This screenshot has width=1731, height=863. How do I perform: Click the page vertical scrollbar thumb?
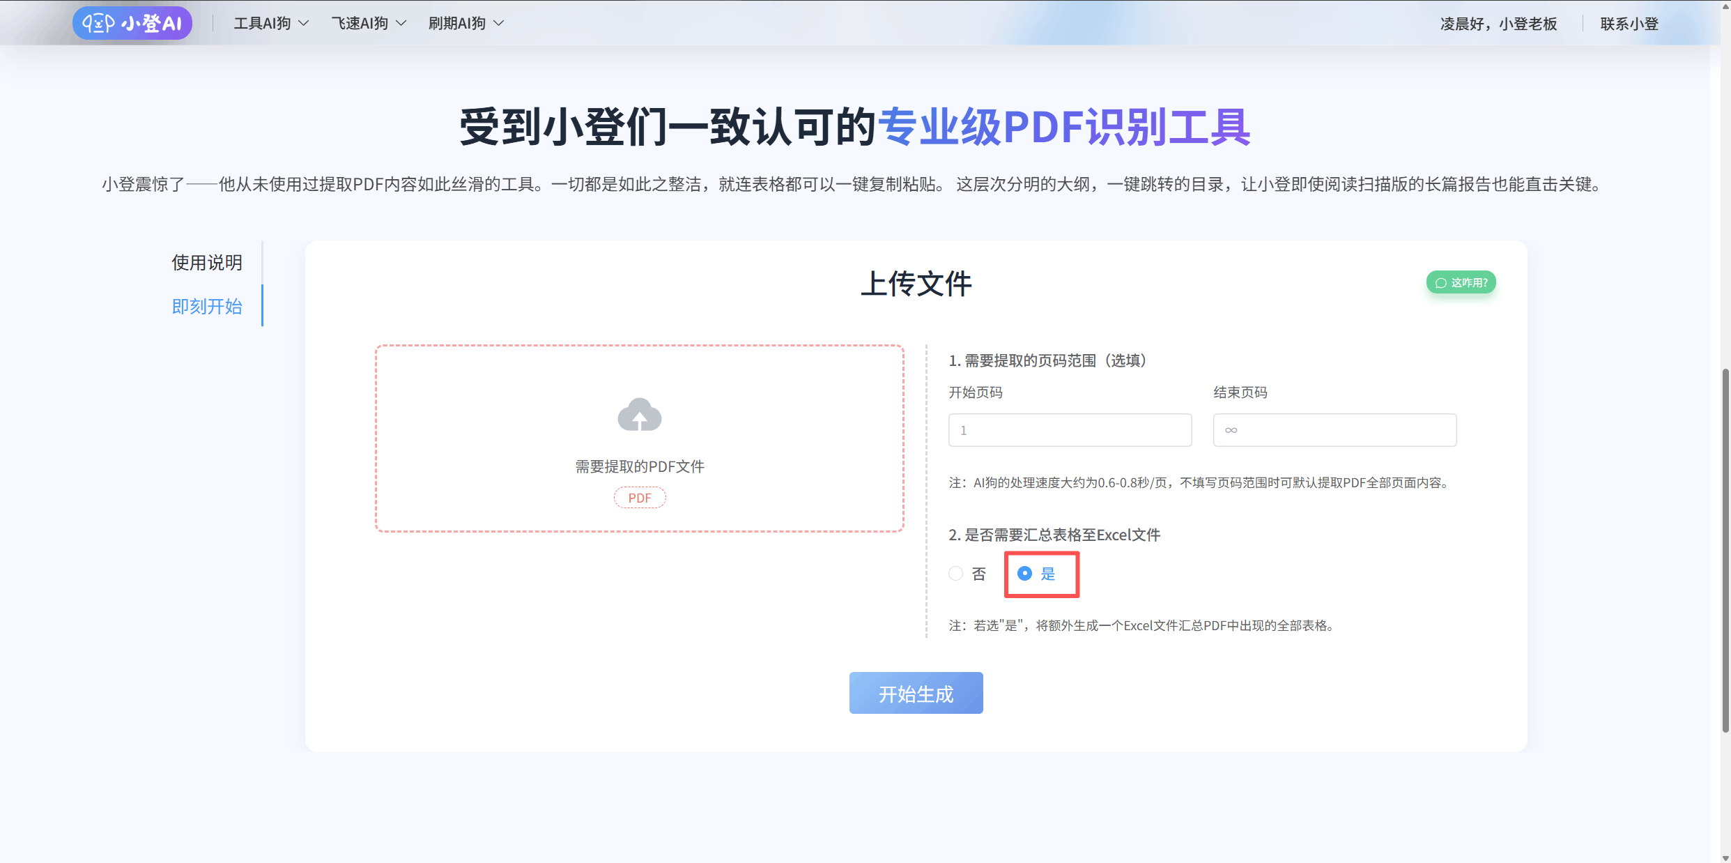click(1725, 551)
